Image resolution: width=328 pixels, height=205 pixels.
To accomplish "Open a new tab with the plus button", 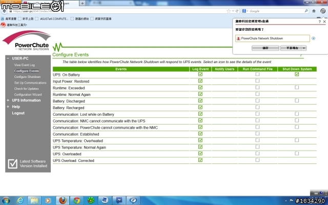I will coord(83,3).
